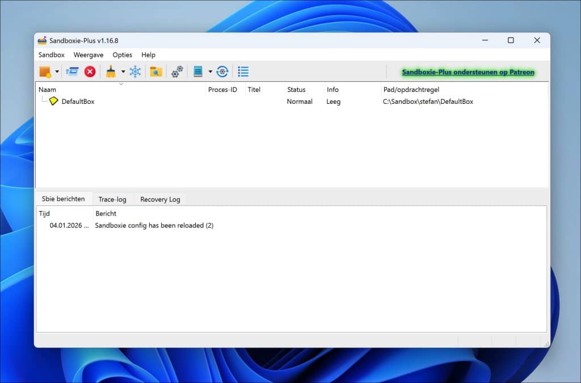Switch to the Trace-log tab

[x=112, y=199]
